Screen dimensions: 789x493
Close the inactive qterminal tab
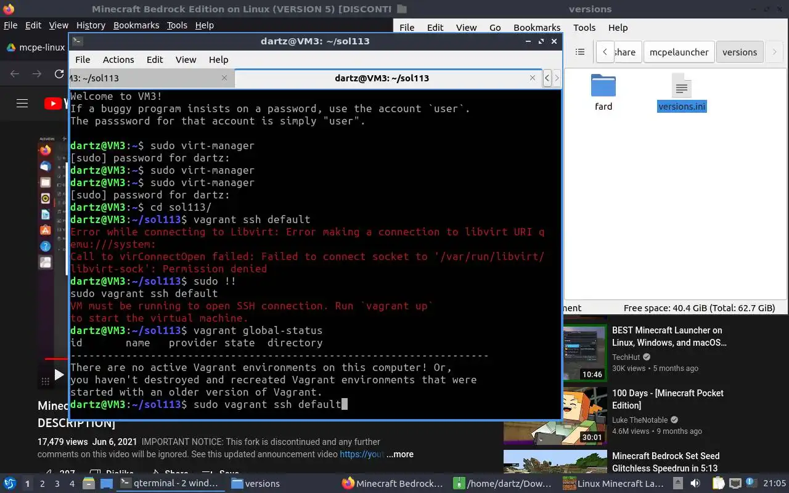[x=224, y=78]
